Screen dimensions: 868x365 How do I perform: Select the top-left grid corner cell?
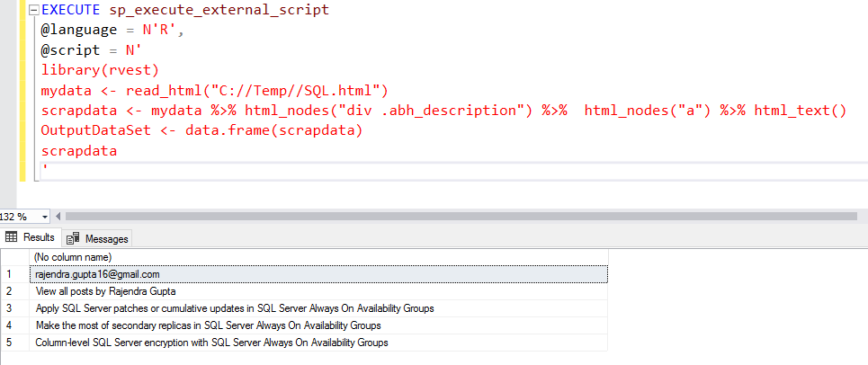(x=14, y=257)
